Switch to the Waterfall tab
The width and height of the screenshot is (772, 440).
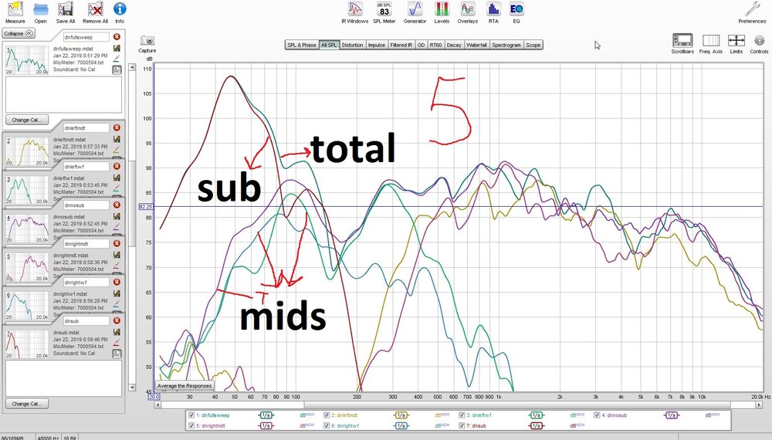coord(476,45)
